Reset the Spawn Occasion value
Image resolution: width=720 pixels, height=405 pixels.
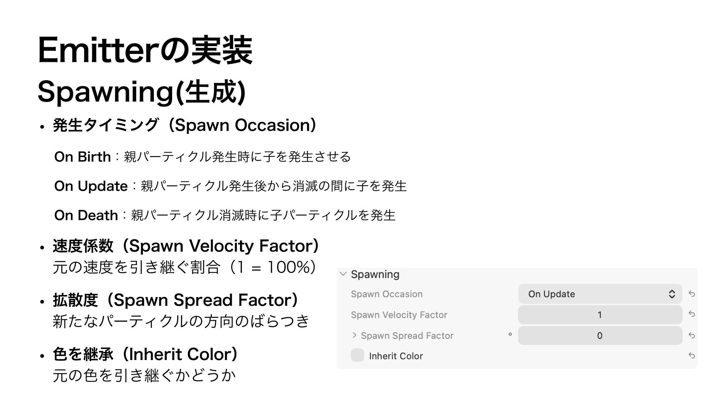tap(692, 294)
